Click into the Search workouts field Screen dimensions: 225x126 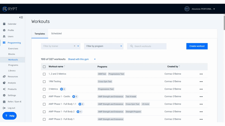tap(149, 46)
